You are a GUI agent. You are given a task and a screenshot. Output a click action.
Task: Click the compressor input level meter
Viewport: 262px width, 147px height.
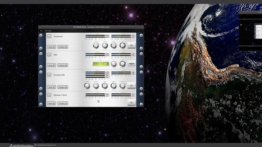click(97, 36)
